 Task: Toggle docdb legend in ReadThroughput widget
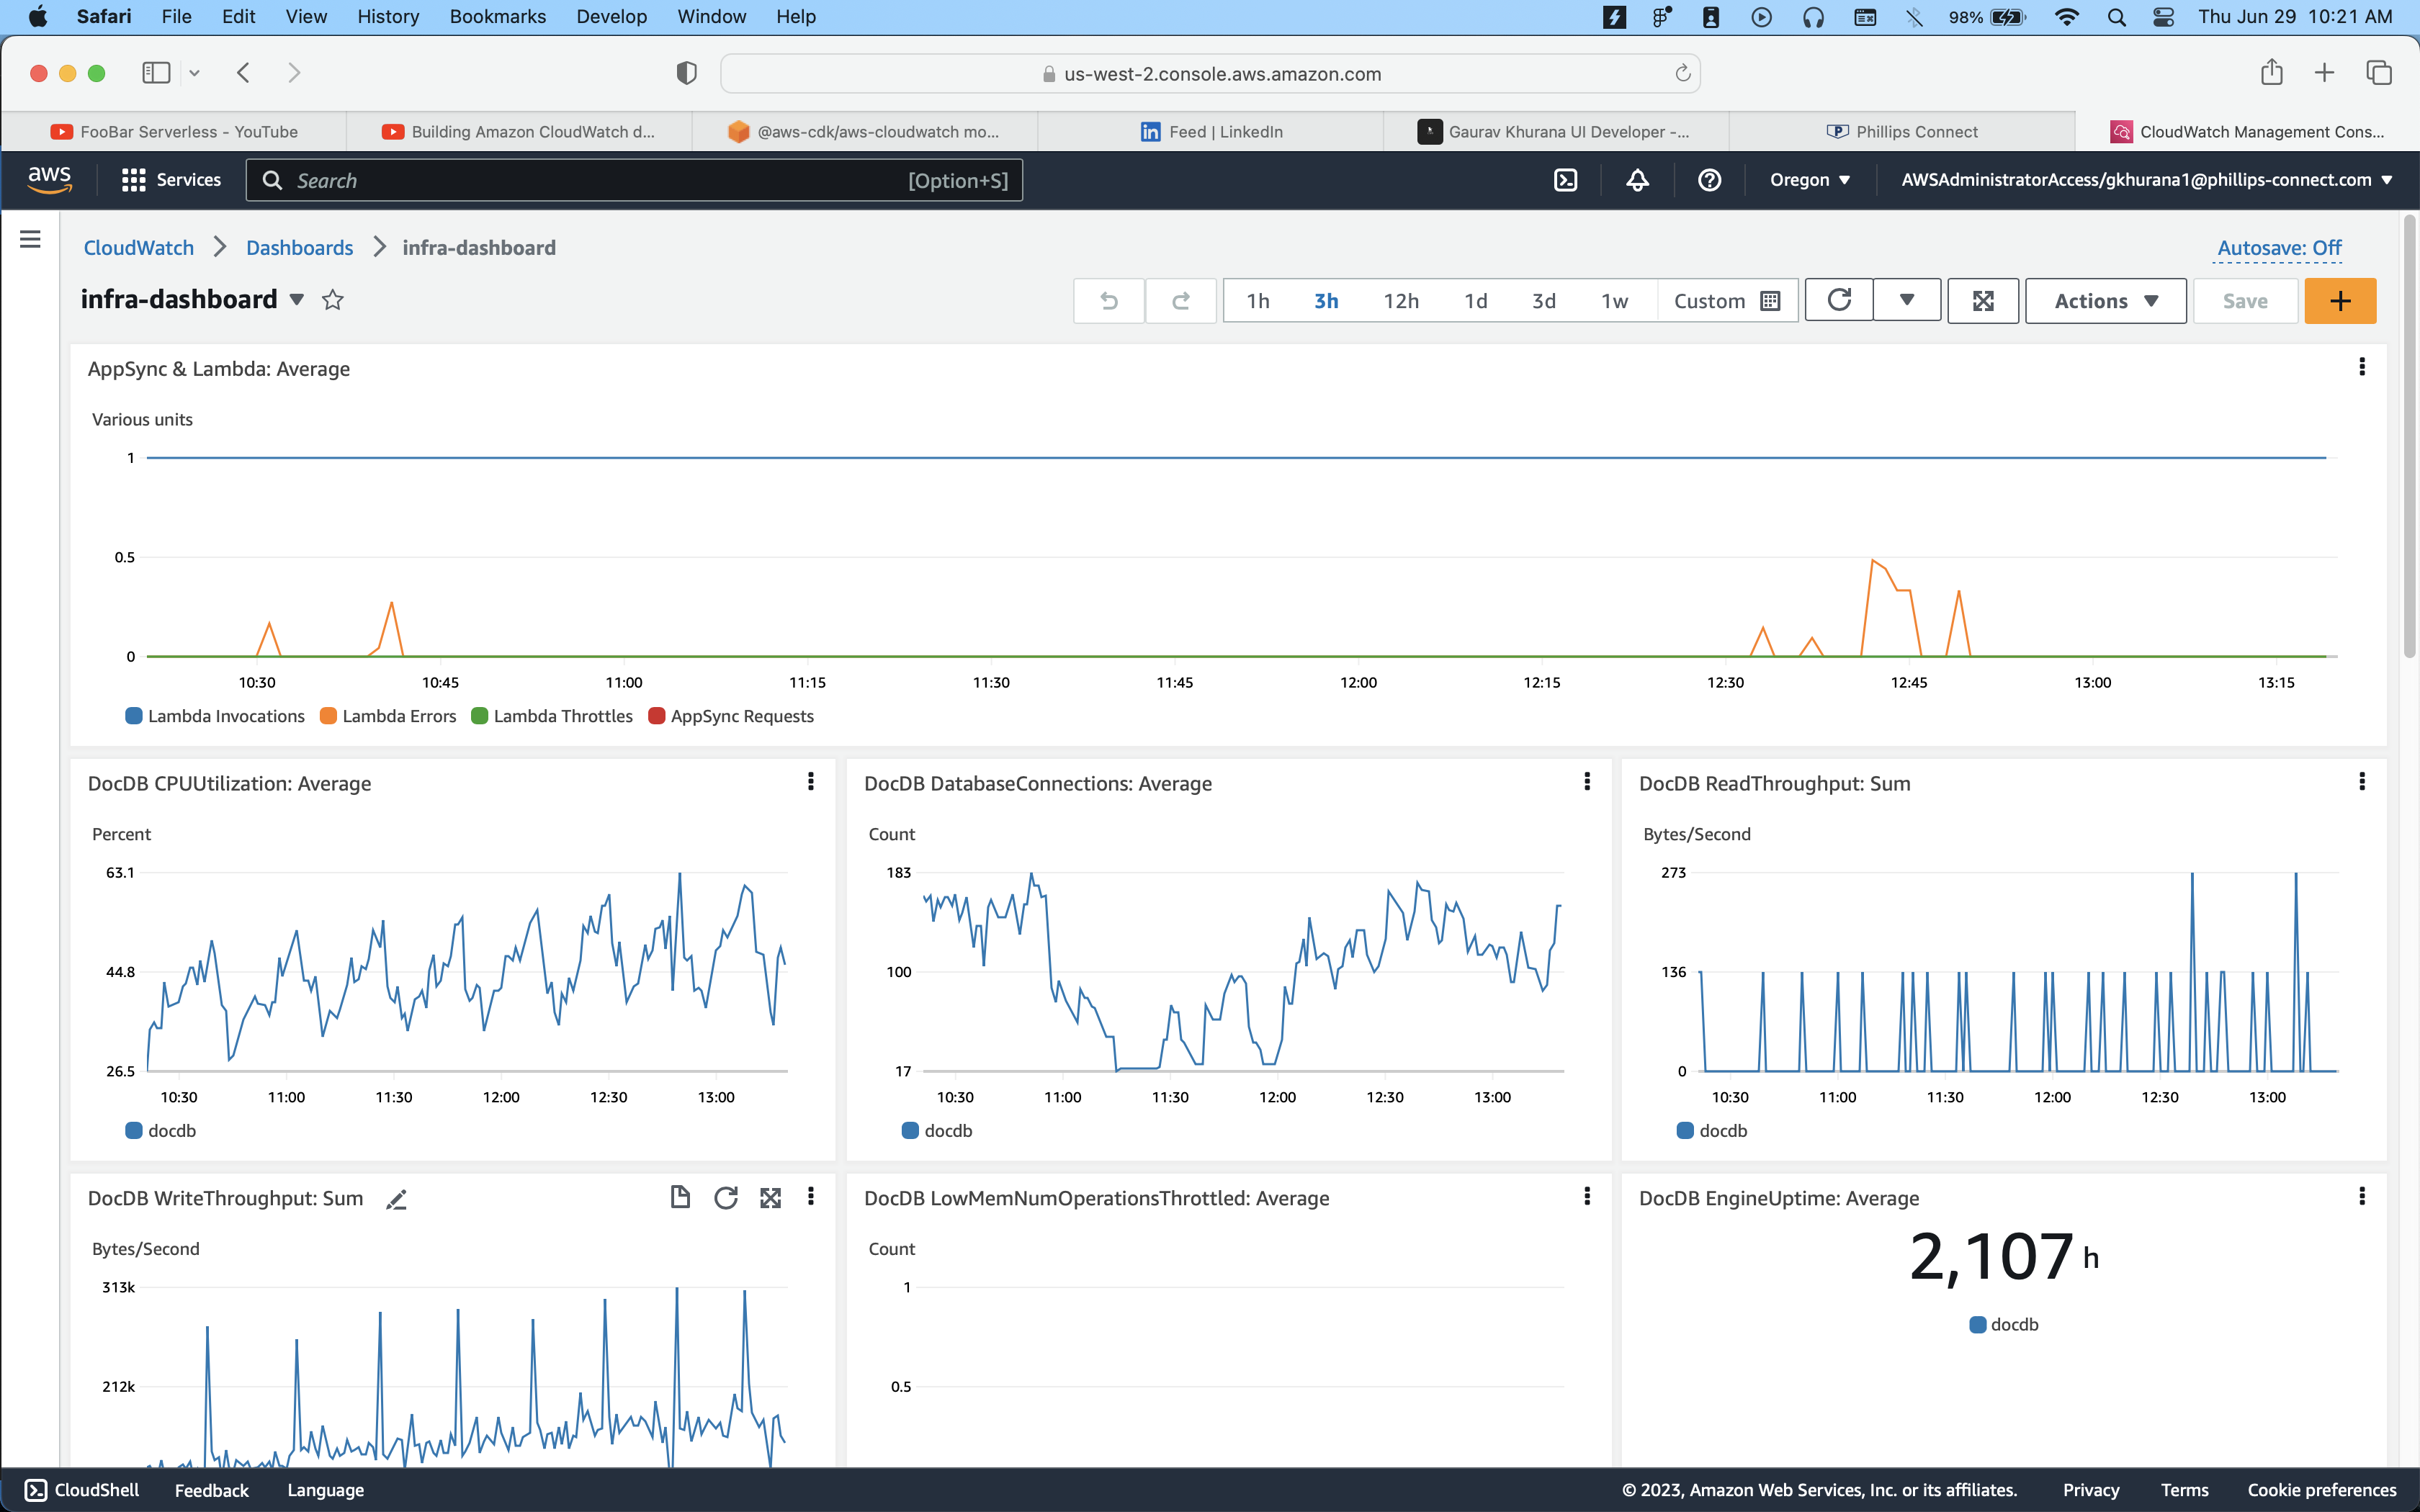click(1712, 1131)
